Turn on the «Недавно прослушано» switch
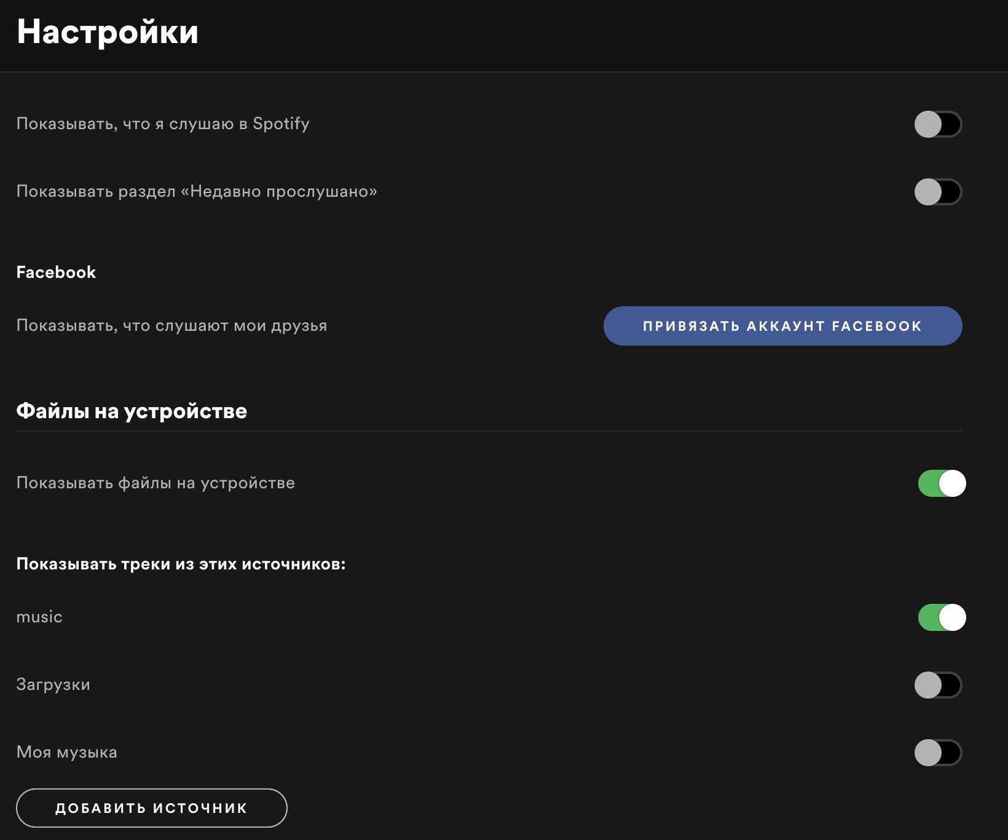The width and height of the screenshot is (1008, 840). pos(938,192)
